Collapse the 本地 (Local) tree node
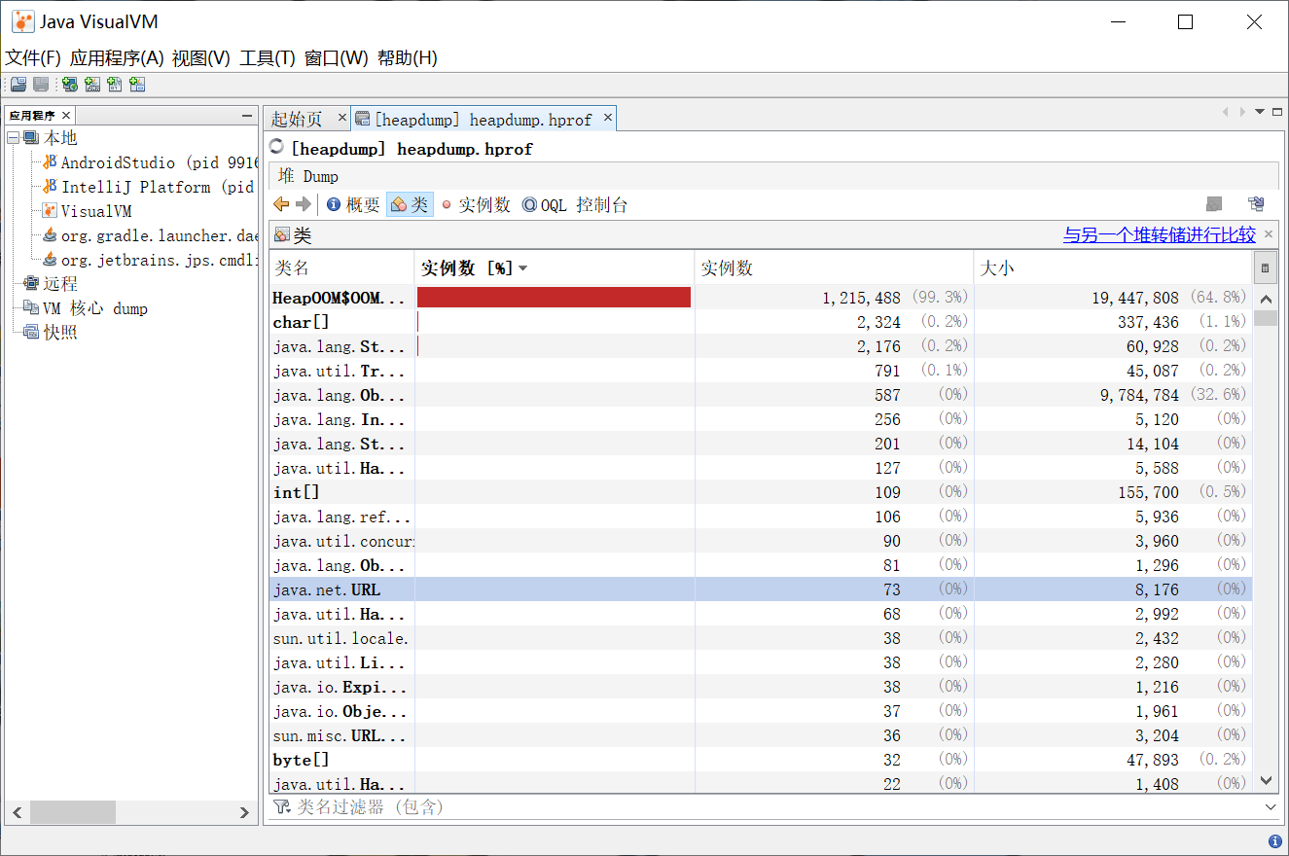1289x856 pixels. 14,138
